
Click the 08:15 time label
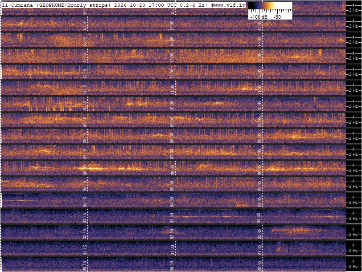[85, 138]
